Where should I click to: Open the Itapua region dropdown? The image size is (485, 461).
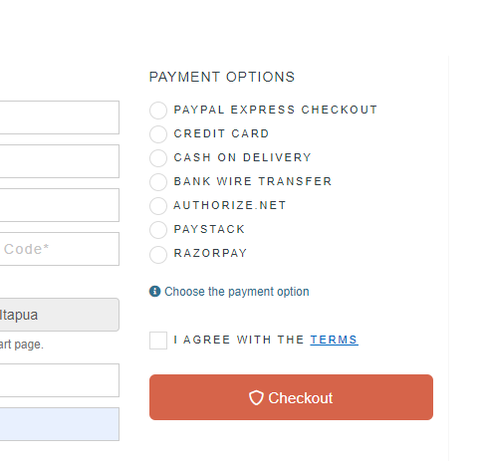pos(60,315)
